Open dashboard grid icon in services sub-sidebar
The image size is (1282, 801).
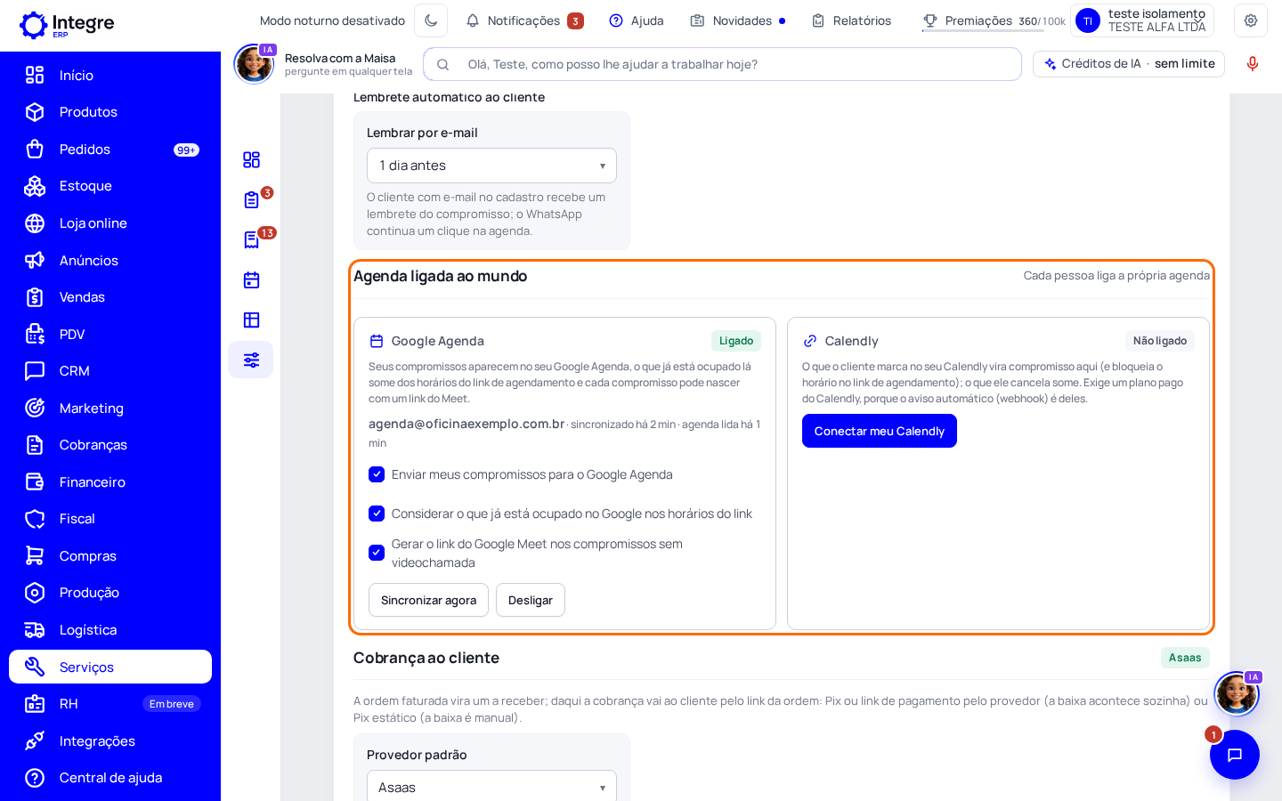pos(251,159)
